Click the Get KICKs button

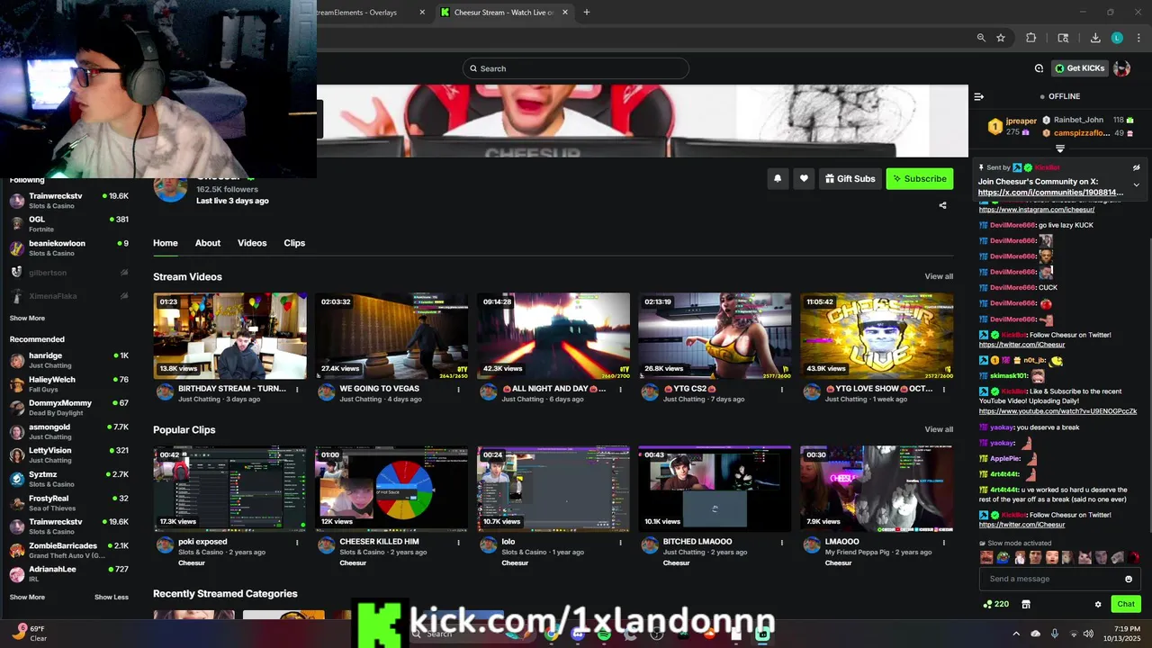tap(1079, 68)
